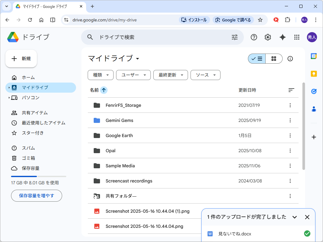Switch to grid view layout
Screen dimensions: 323x242
click(x=273, y=59)
